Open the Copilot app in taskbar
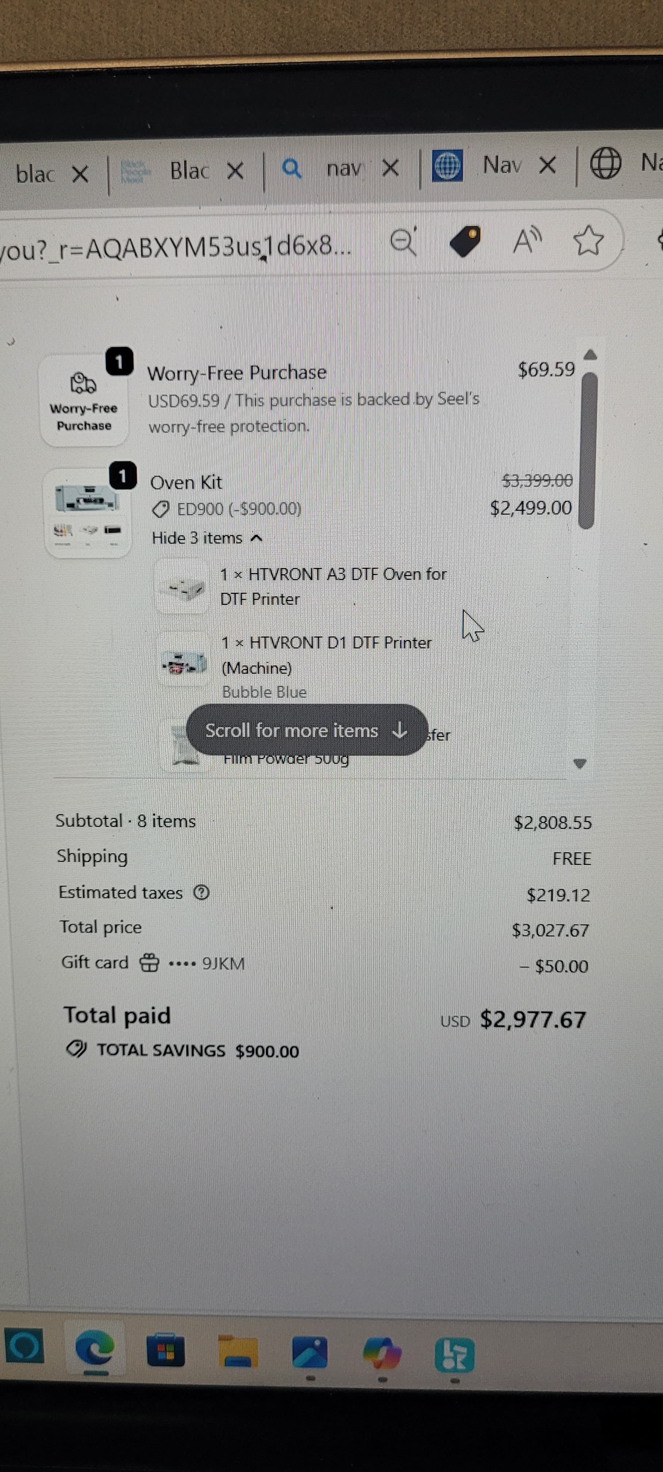This screenshot has height=1472, width=663. coord(382,1354)
